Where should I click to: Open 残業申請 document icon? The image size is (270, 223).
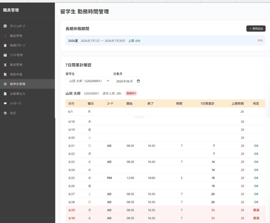(5, 74)
